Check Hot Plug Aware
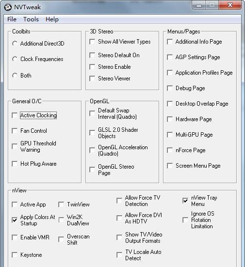The height and width of the screenshot is (267, 245). 15,164
